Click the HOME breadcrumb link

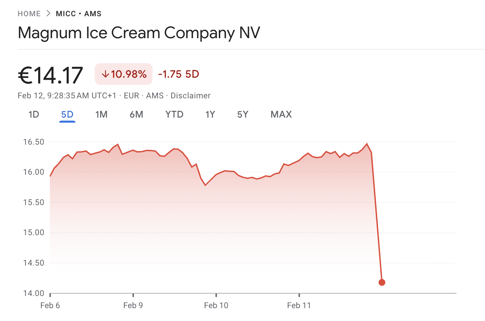coord(29,14)
